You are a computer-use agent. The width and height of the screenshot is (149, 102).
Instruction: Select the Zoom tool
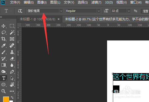point(4,91)
